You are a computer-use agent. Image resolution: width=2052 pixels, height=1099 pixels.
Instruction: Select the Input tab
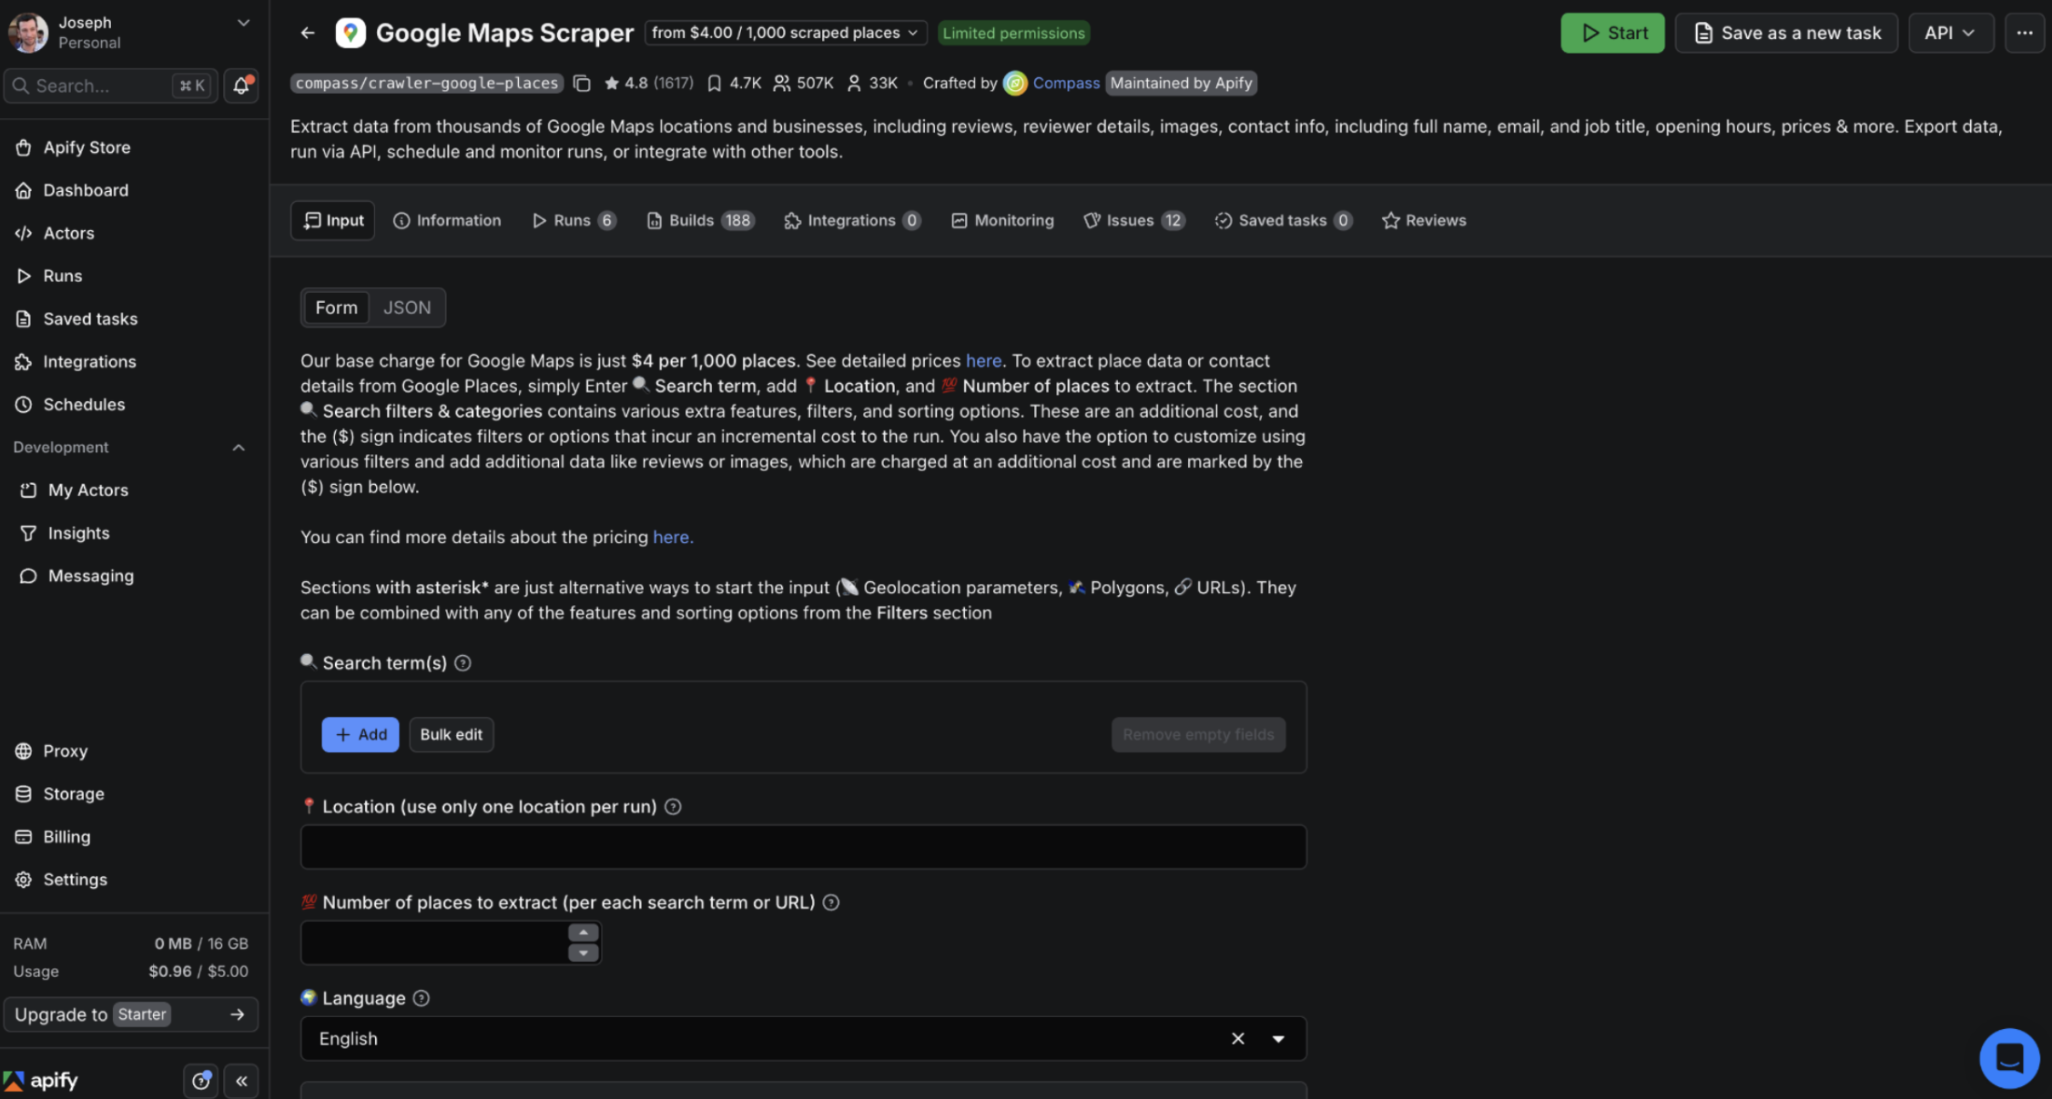click(333, 220)
